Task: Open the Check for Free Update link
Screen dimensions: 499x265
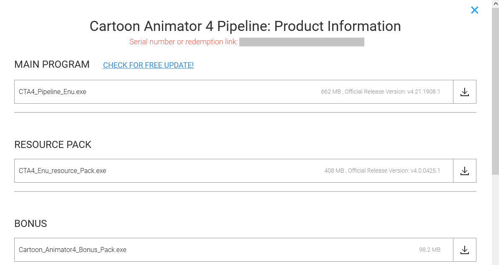Action: pyautogui.click(x=148, y=65)
